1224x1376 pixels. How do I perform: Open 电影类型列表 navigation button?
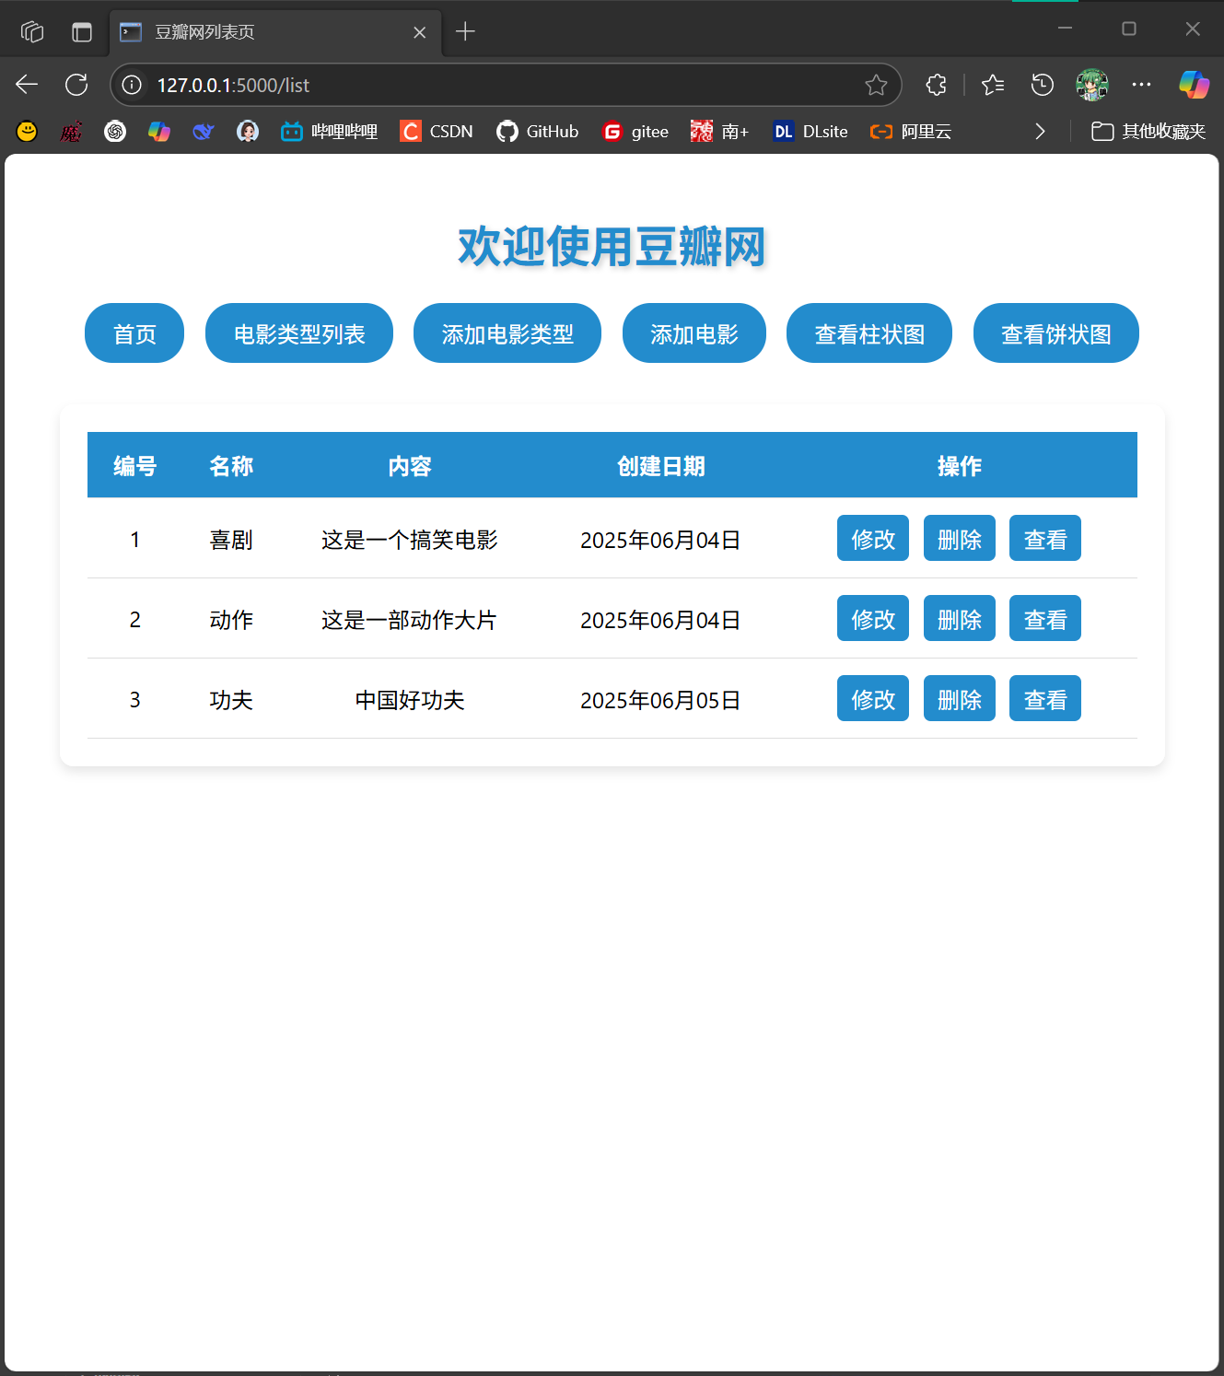pos(299,333)
